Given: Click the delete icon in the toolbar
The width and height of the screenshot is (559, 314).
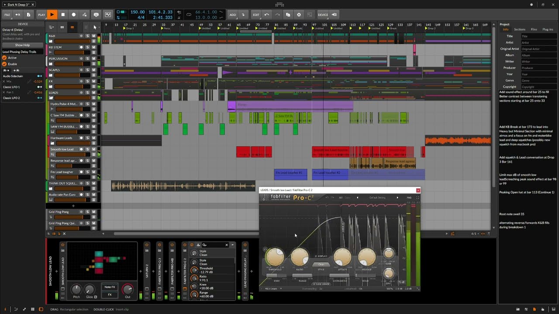Looking at the screenshot, I should click(x=299, y=14).
